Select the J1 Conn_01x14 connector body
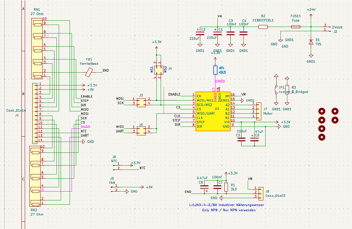This screenshot has width=352, height=229. 35,113
